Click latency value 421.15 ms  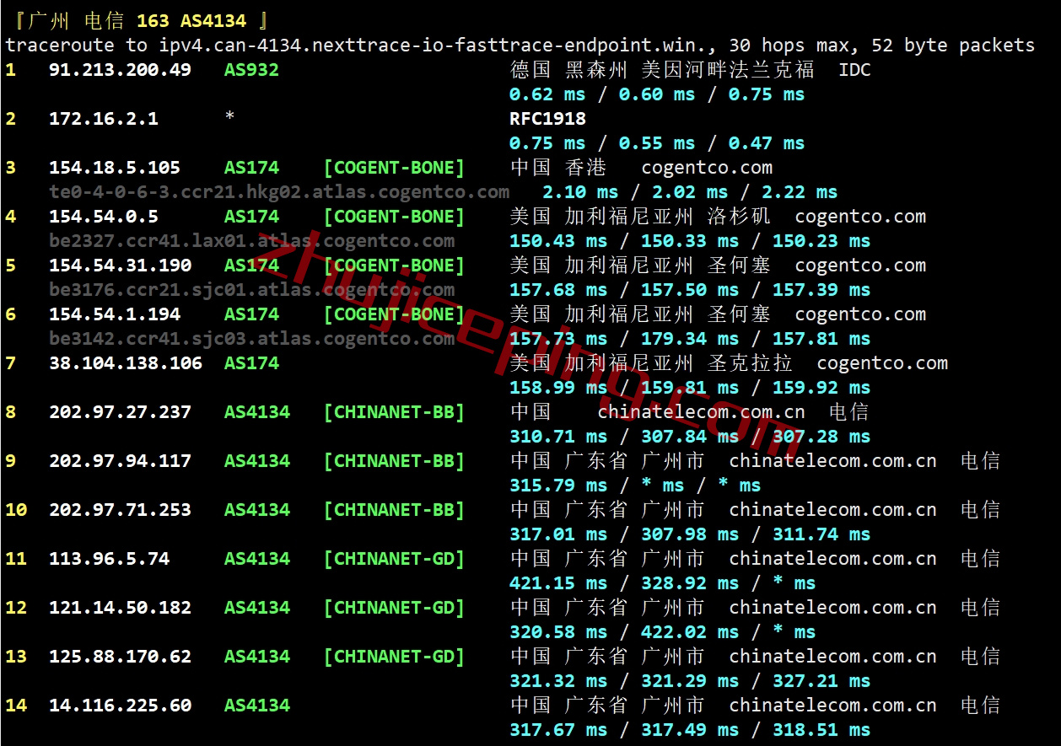[x=558, y=583]
